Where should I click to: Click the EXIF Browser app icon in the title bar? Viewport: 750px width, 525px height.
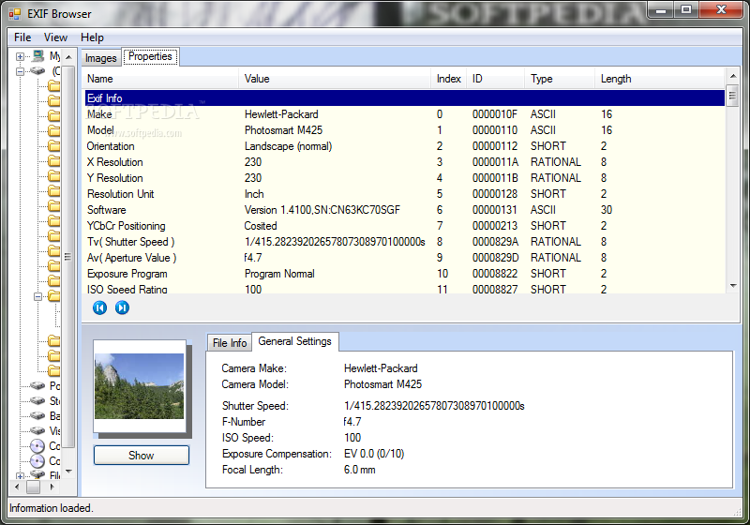(15, 14)
